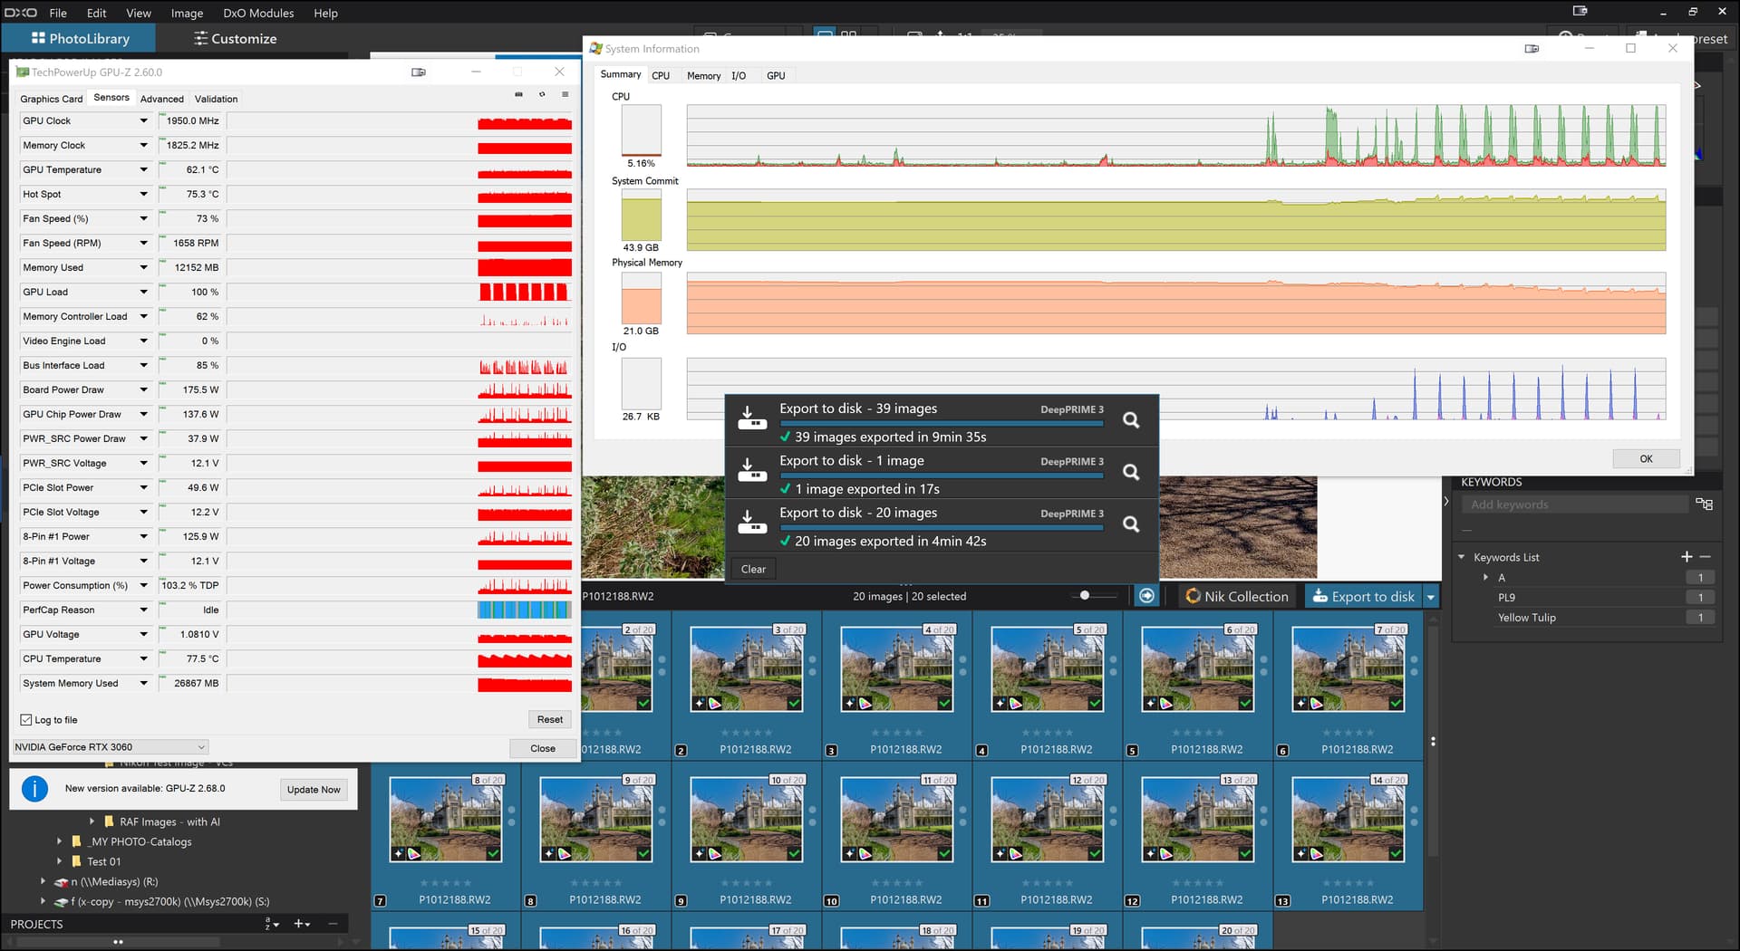The height and width of the screenshot is (951, 1740).
Task: Adjust the thumbnail size slider
Action: click(1085, 596)
